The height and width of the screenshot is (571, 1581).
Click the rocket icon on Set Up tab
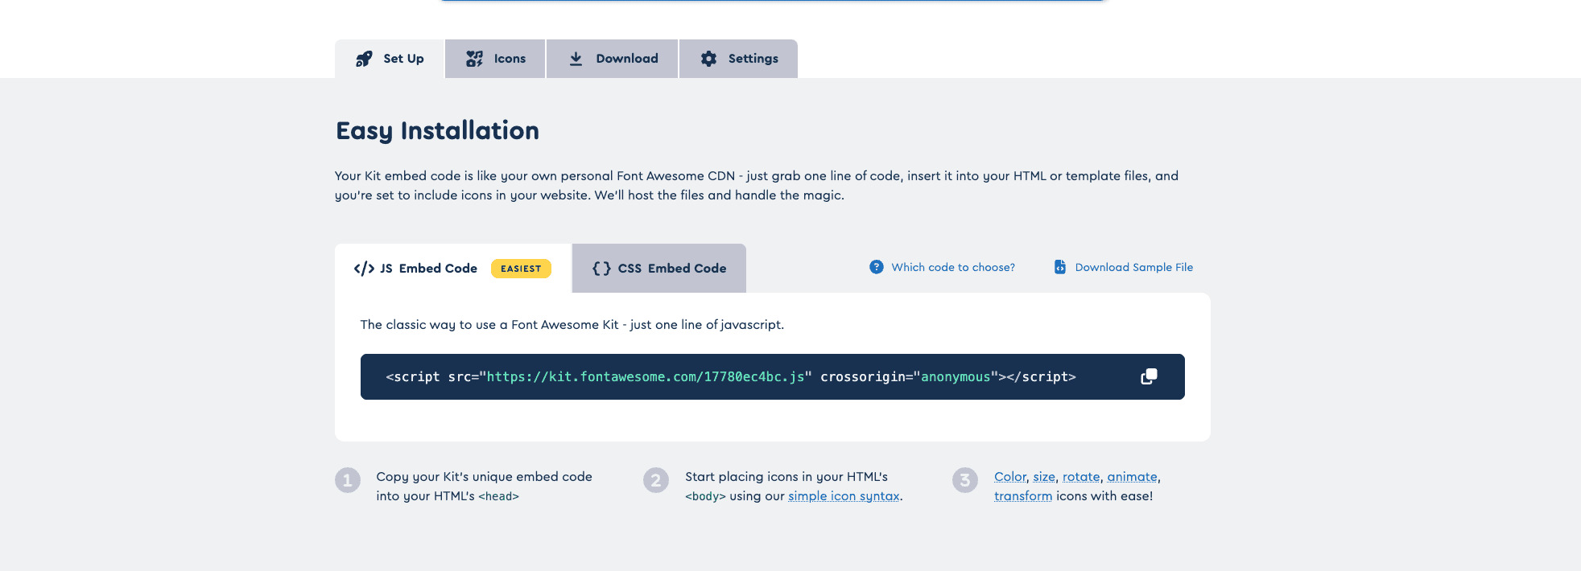coord(364,59)
